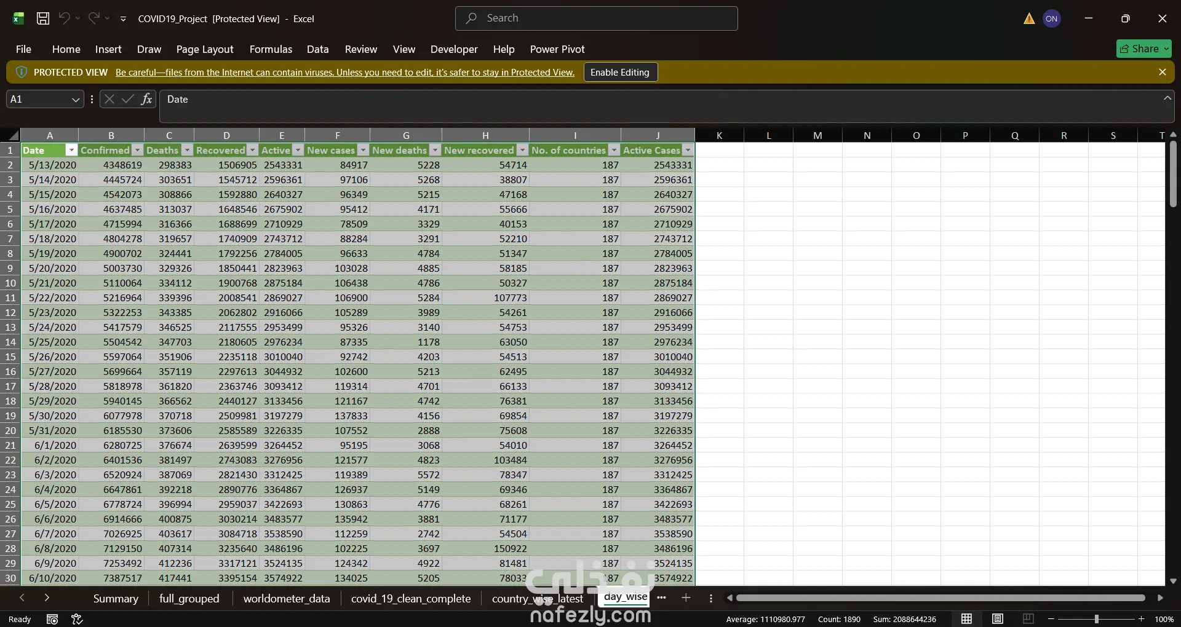1181x627 pixels.
Task: Switch to the covid_19_clean_complete sheet tab
Action: [x=411, y=598]
